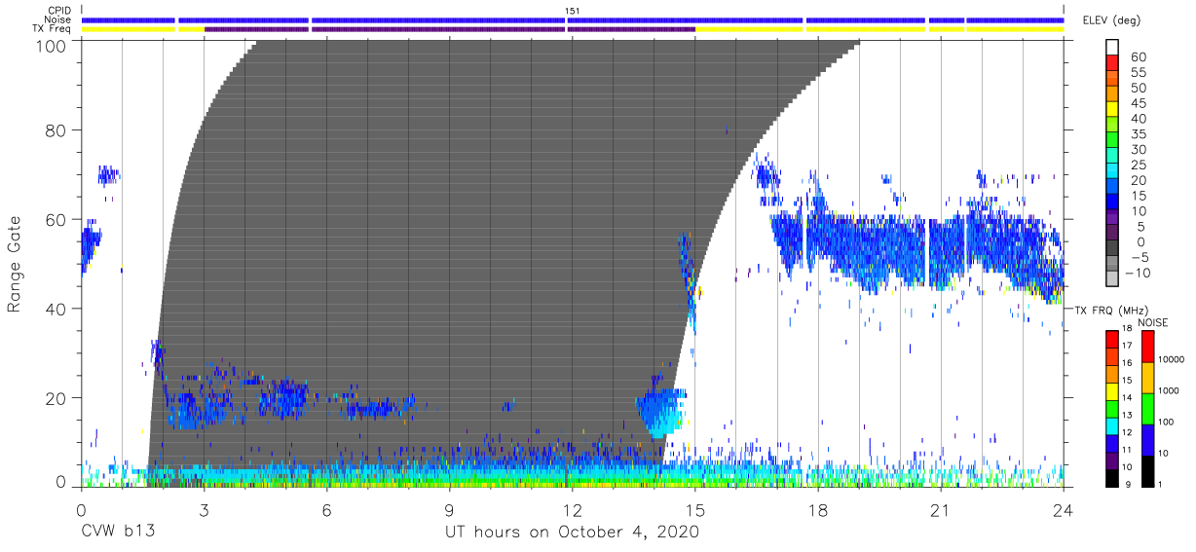Image resolution: width=1196 pixels, height=552 pixels.
Task: Click the x-axis hour label "24"
Action: click(1064, 510)
